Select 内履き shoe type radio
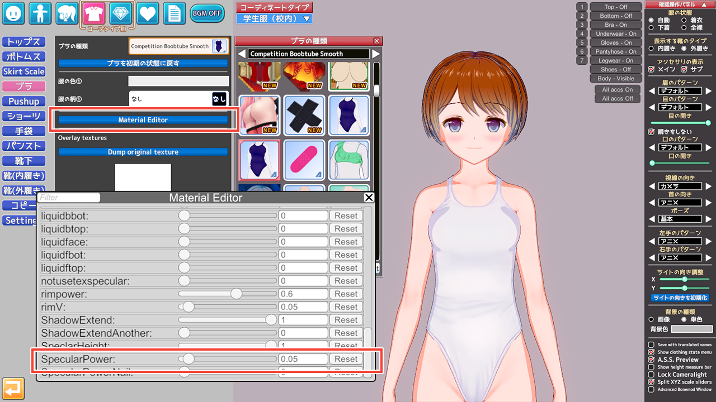The image size is (716, 402). pos(651,49)
